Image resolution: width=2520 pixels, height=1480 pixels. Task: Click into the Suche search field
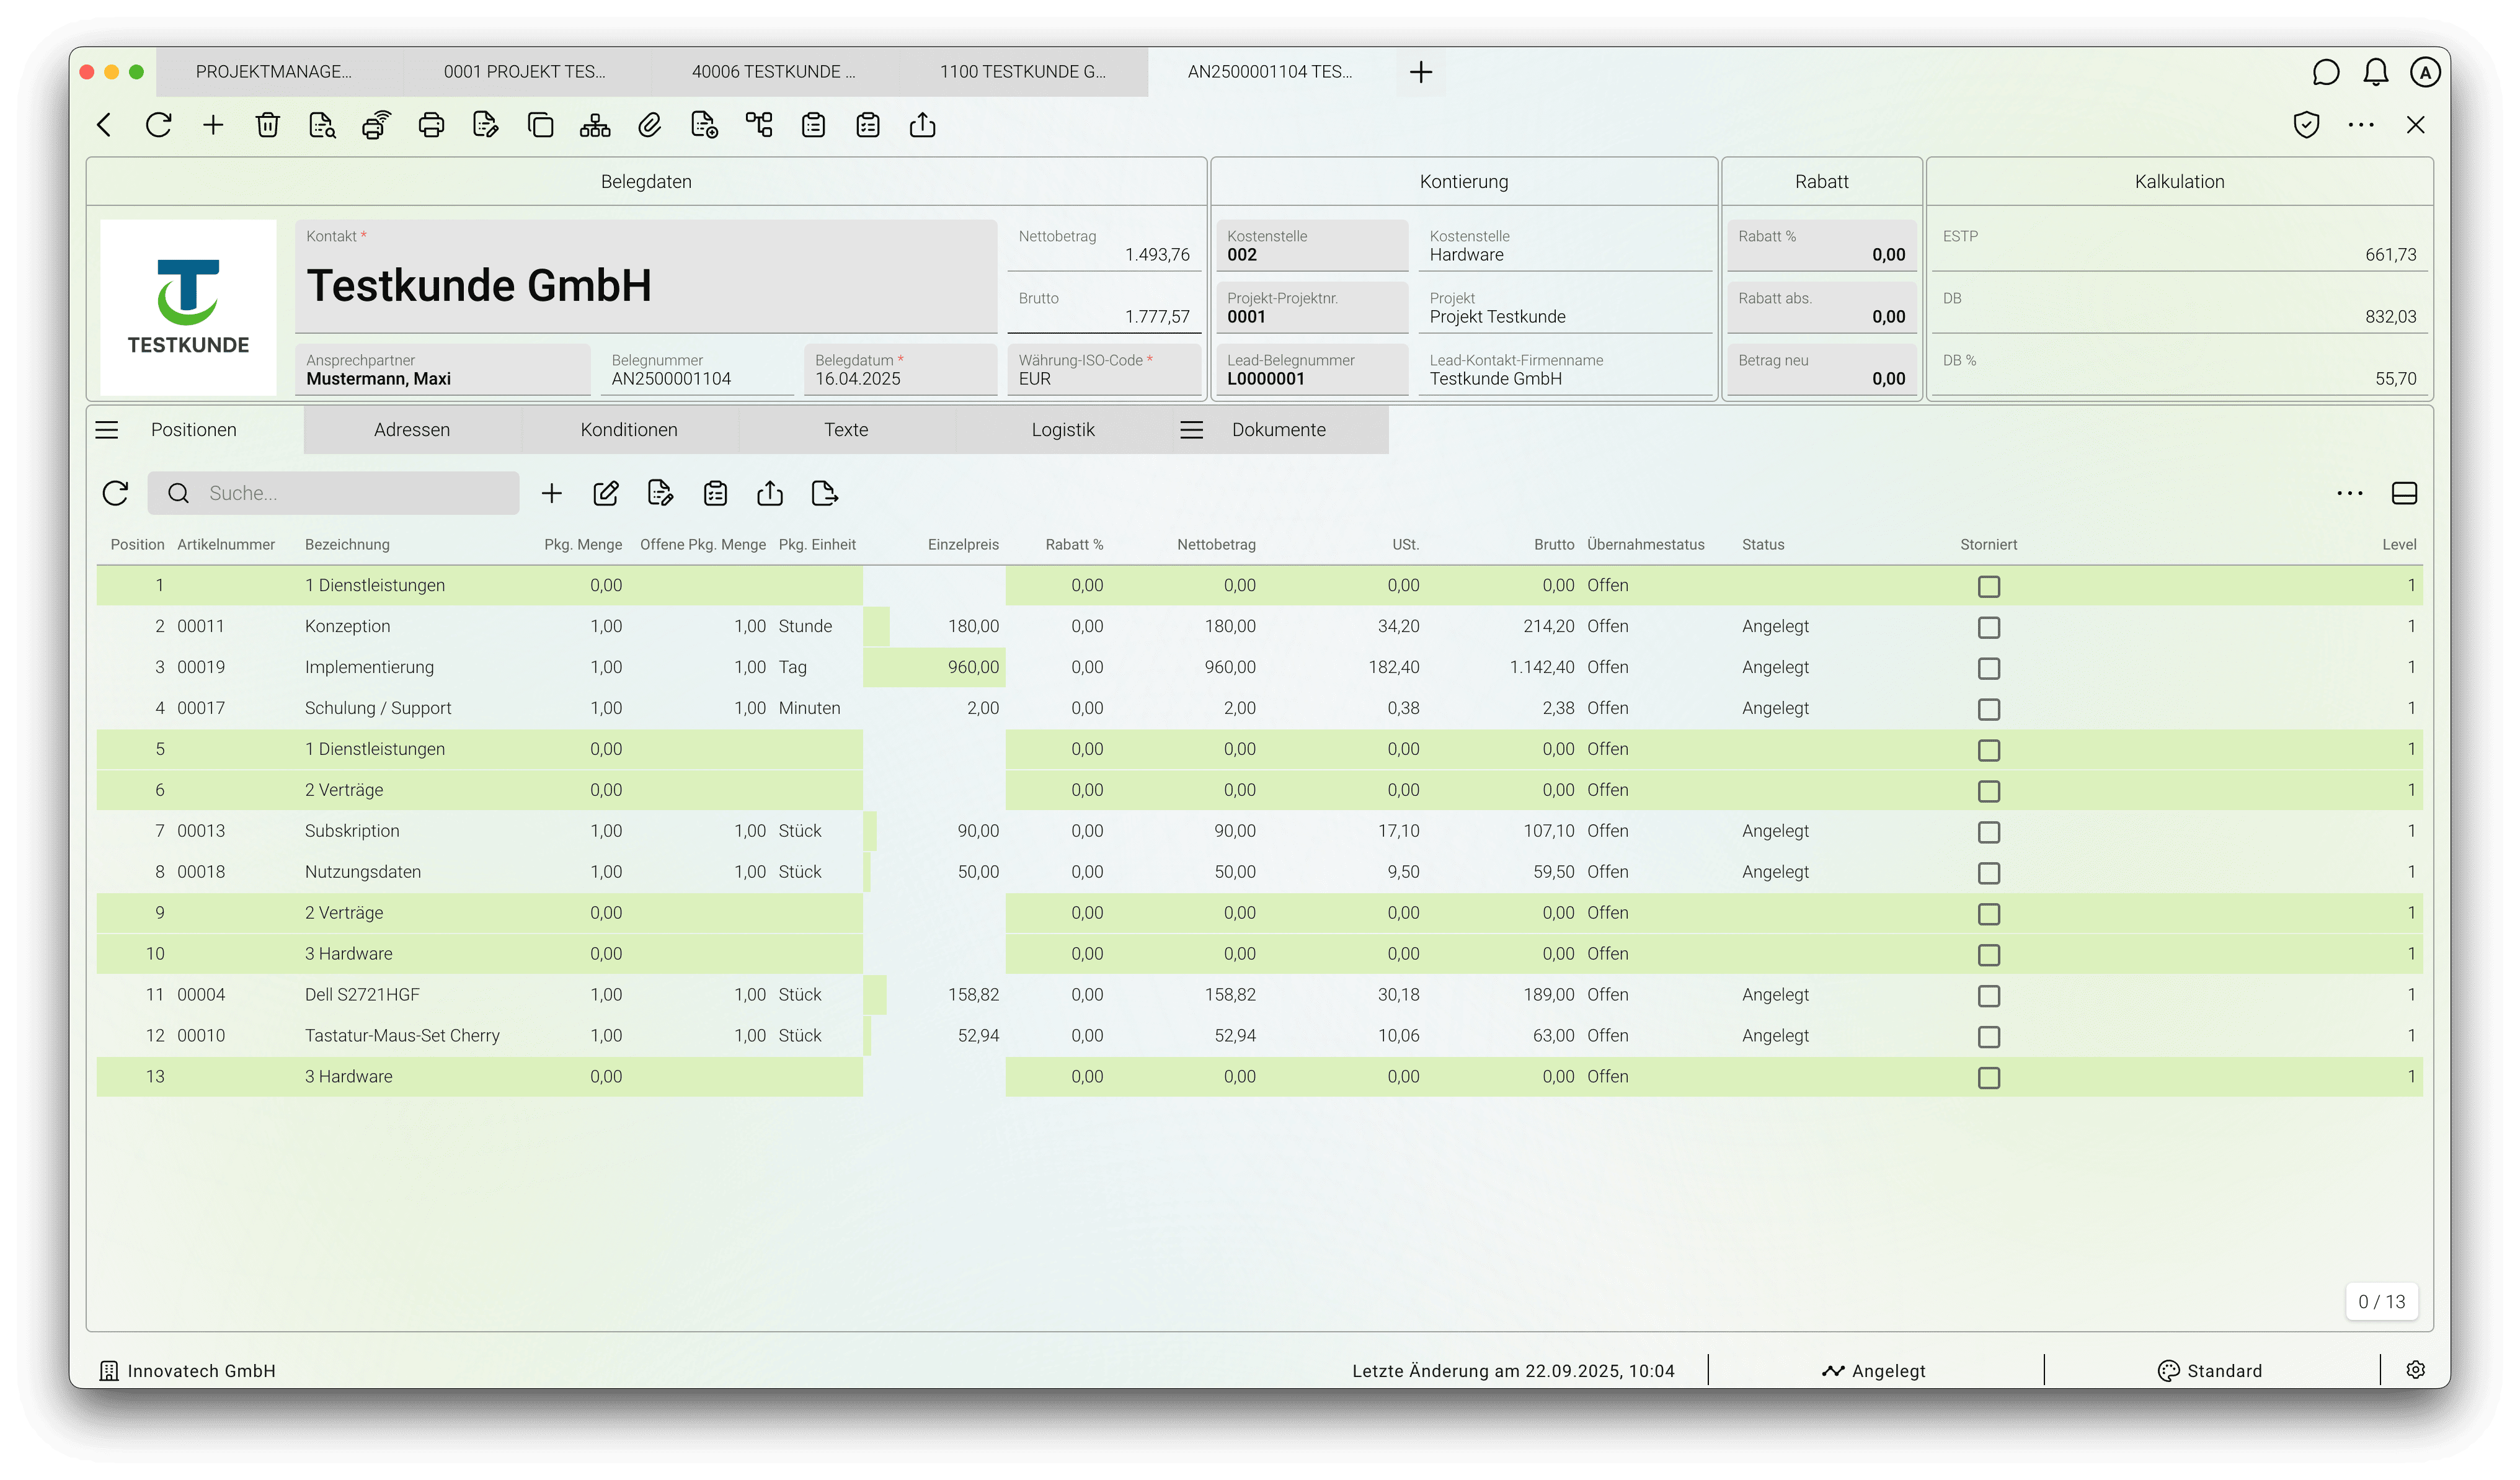350,493
